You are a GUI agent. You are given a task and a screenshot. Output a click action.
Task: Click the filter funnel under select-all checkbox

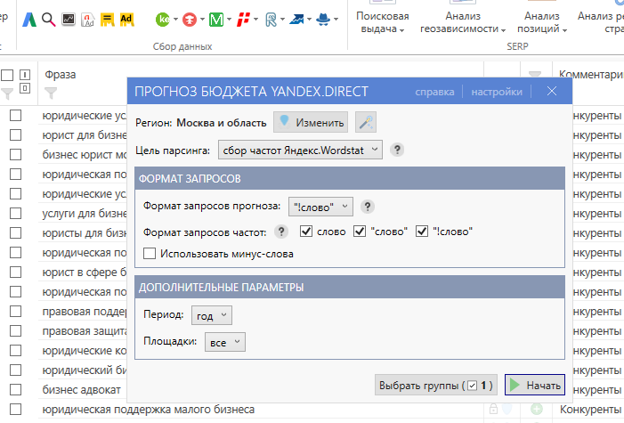pos(7,94)
